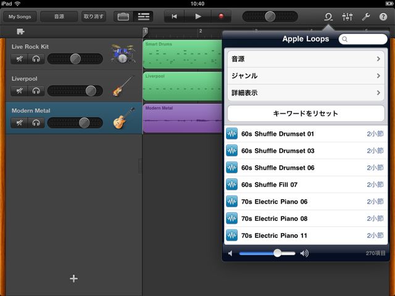Click the loud speaker icon in loops panel
The image size is (395, 296).
[304, 253]
